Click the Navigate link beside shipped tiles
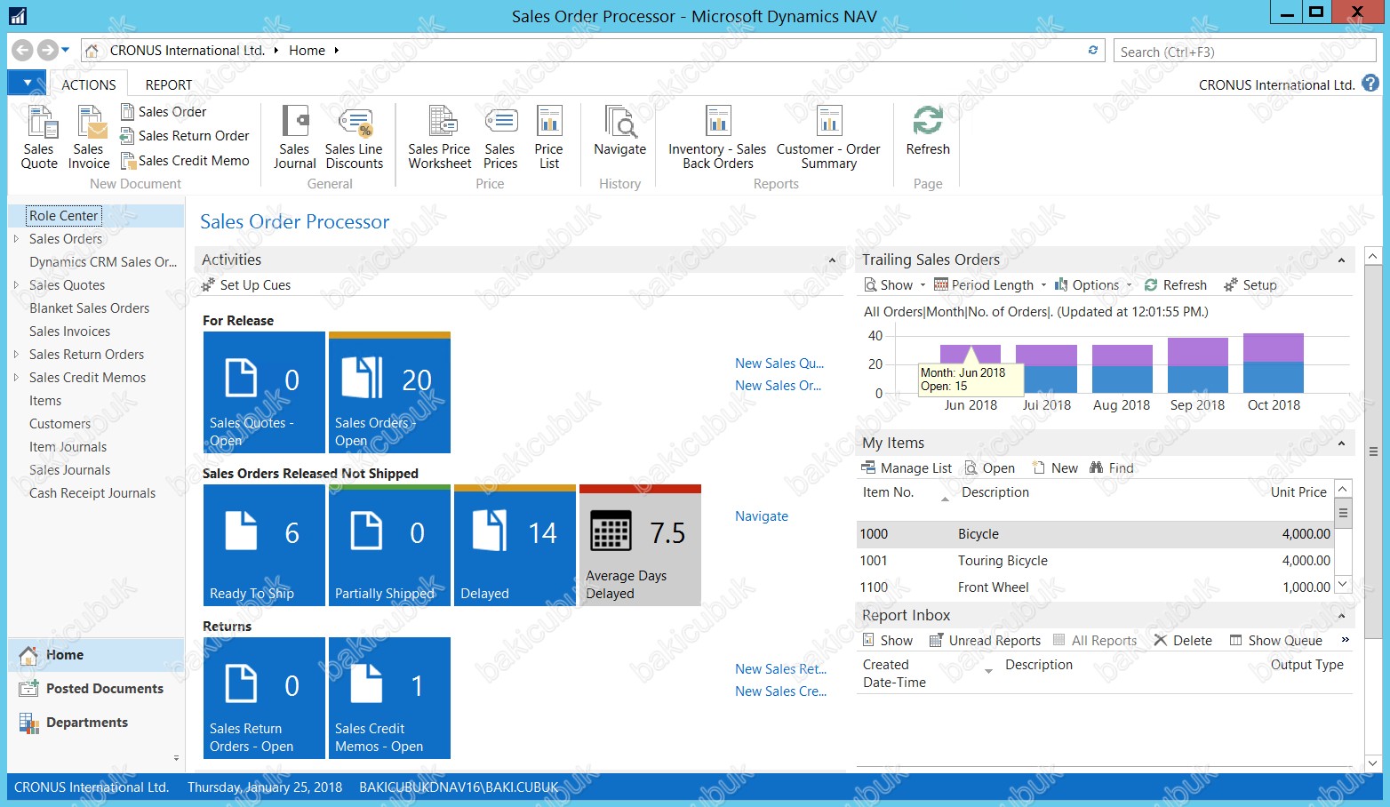 click(x=762, y=516)
